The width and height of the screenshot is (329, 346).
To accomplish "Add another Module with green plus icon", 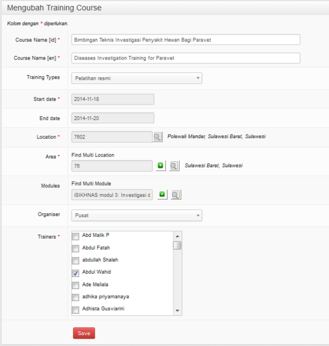I will tap(162, 195).
